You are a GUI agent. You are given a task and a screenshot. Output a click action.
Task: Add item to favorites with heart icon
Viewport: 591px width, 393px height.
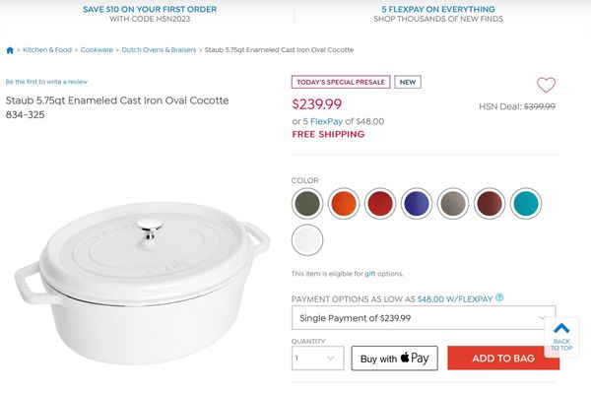click(x=546, y=85)
